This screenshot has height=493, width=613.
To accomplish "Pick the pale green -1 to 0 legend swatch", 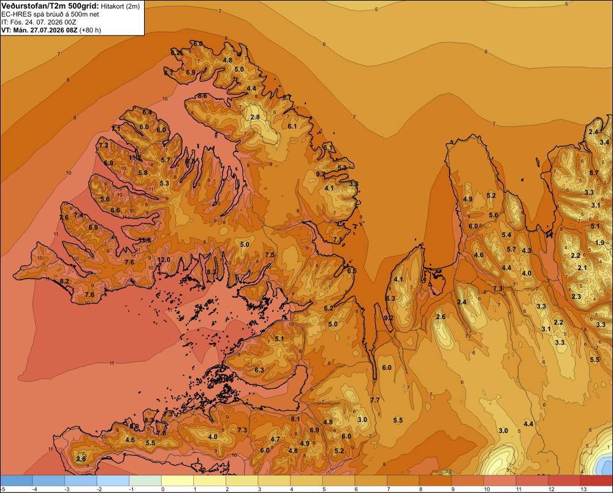I will [x=145, y=481].
